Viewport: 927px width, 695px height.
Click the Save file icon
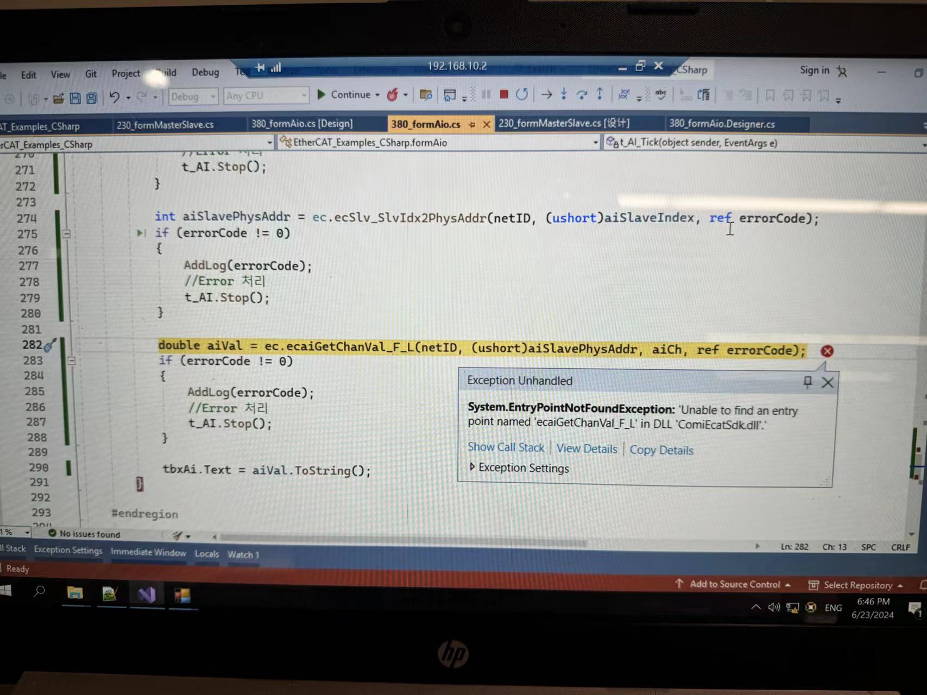[75, 98]
